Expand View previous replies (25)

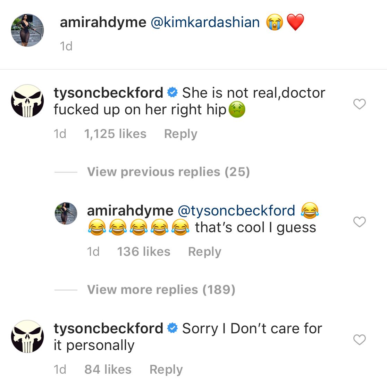pyautogui.click(x=168, y=172)
